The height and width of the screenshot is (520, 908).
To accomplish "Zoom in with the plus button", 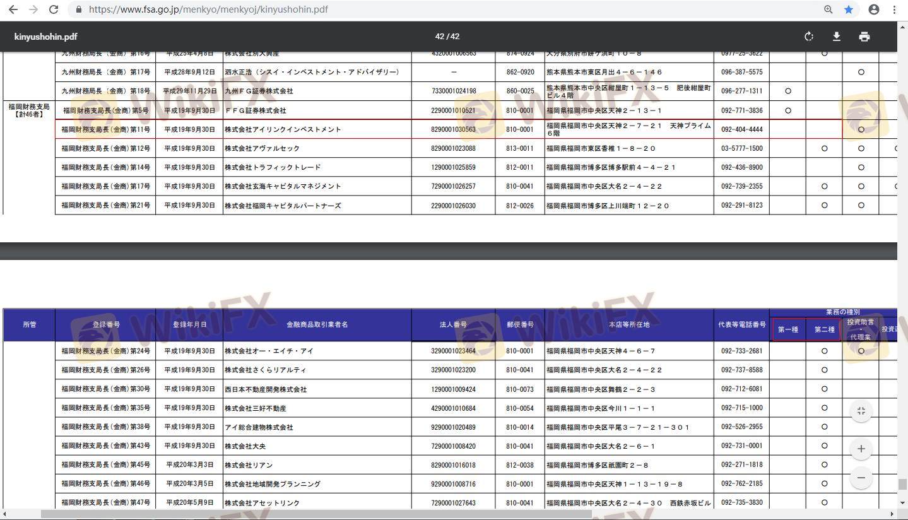I will [x=861, y=449].
